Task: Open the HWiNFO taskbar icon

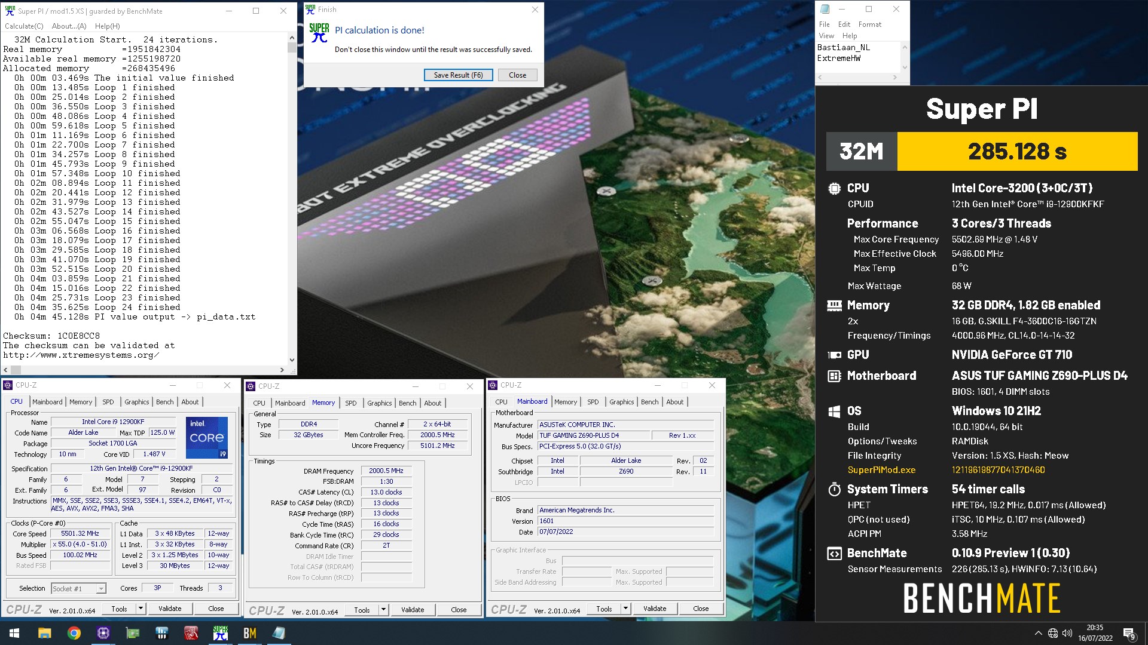Action: (161, 633)
